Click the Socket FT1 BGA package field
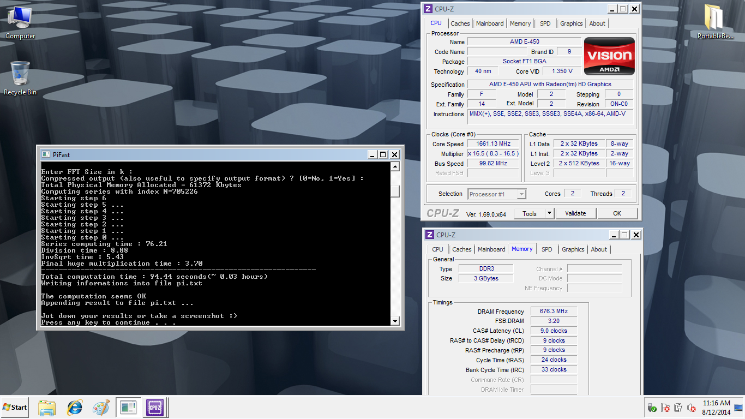 524,62
